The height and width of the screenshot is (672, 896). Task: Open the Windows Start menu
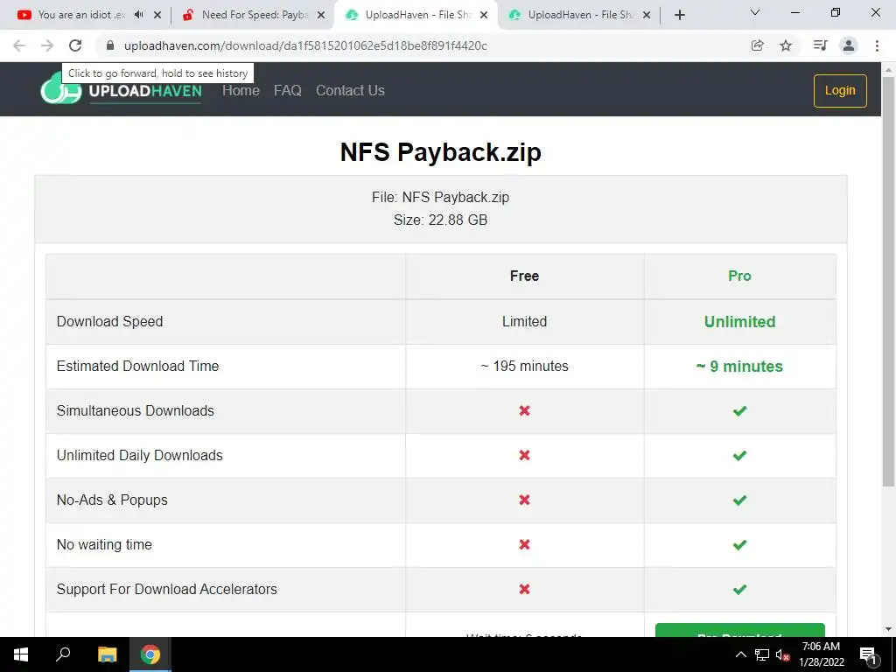[x=21, y=654]
